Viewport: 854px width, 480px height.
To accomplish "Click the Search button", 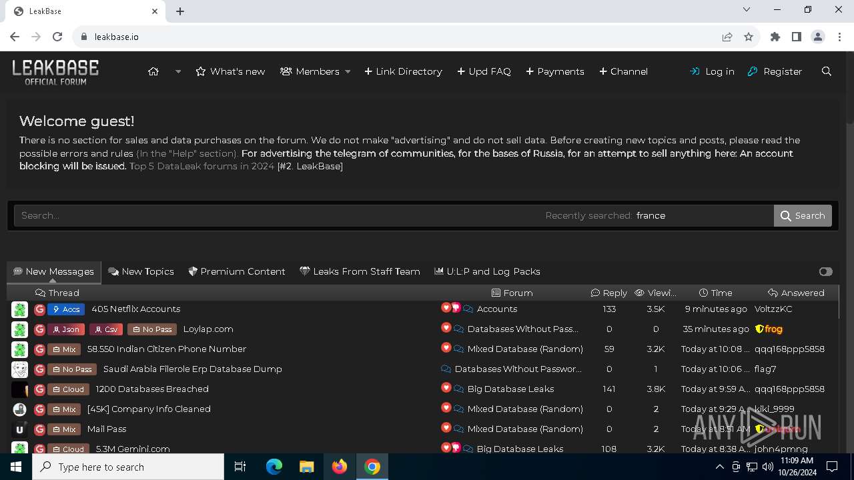I will pos(803,215).
